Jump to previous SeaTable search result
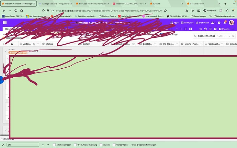The width and height of the screenshot is (237, 148). pyautogui.click(x=226, y=36)
